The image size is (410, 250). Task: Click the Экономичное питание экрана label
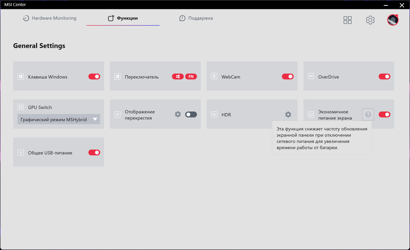335,115
